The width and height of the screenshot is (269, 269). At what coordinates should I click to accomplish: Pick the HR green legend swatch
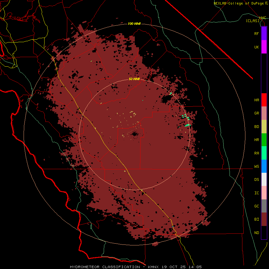click(264, 140)
